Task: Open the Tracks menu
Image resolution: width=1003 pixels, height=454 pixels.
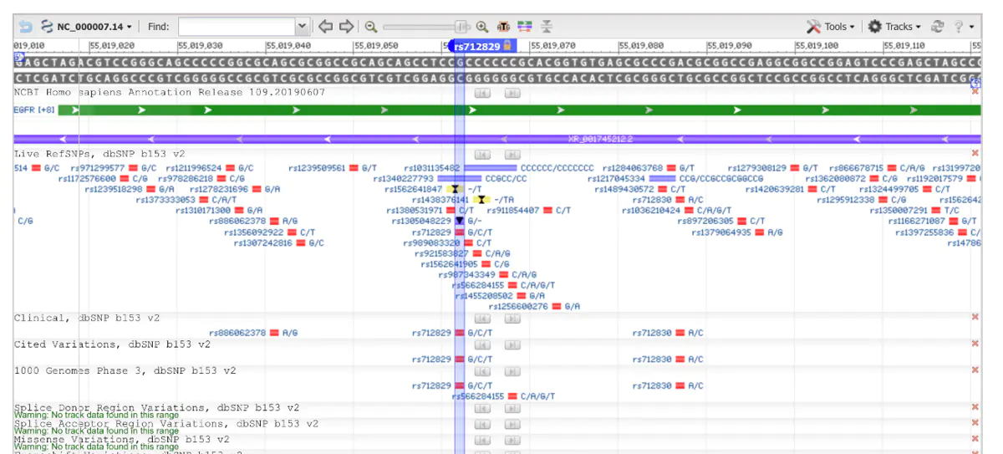Action: tap(894, 27)
